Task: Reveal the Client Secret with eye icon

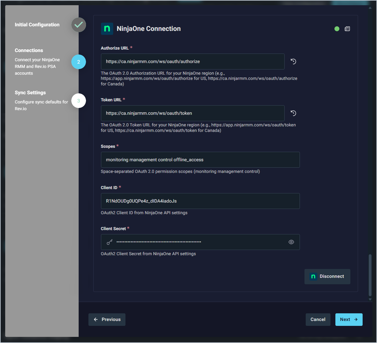Action: (291, 242)
